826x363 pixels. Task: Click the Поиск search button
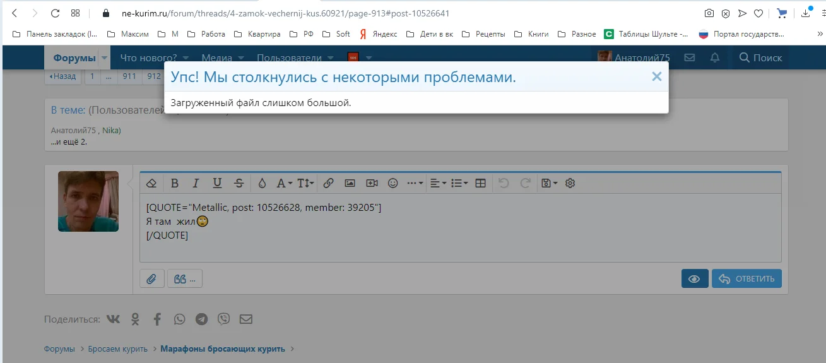[x=760, y=57]
